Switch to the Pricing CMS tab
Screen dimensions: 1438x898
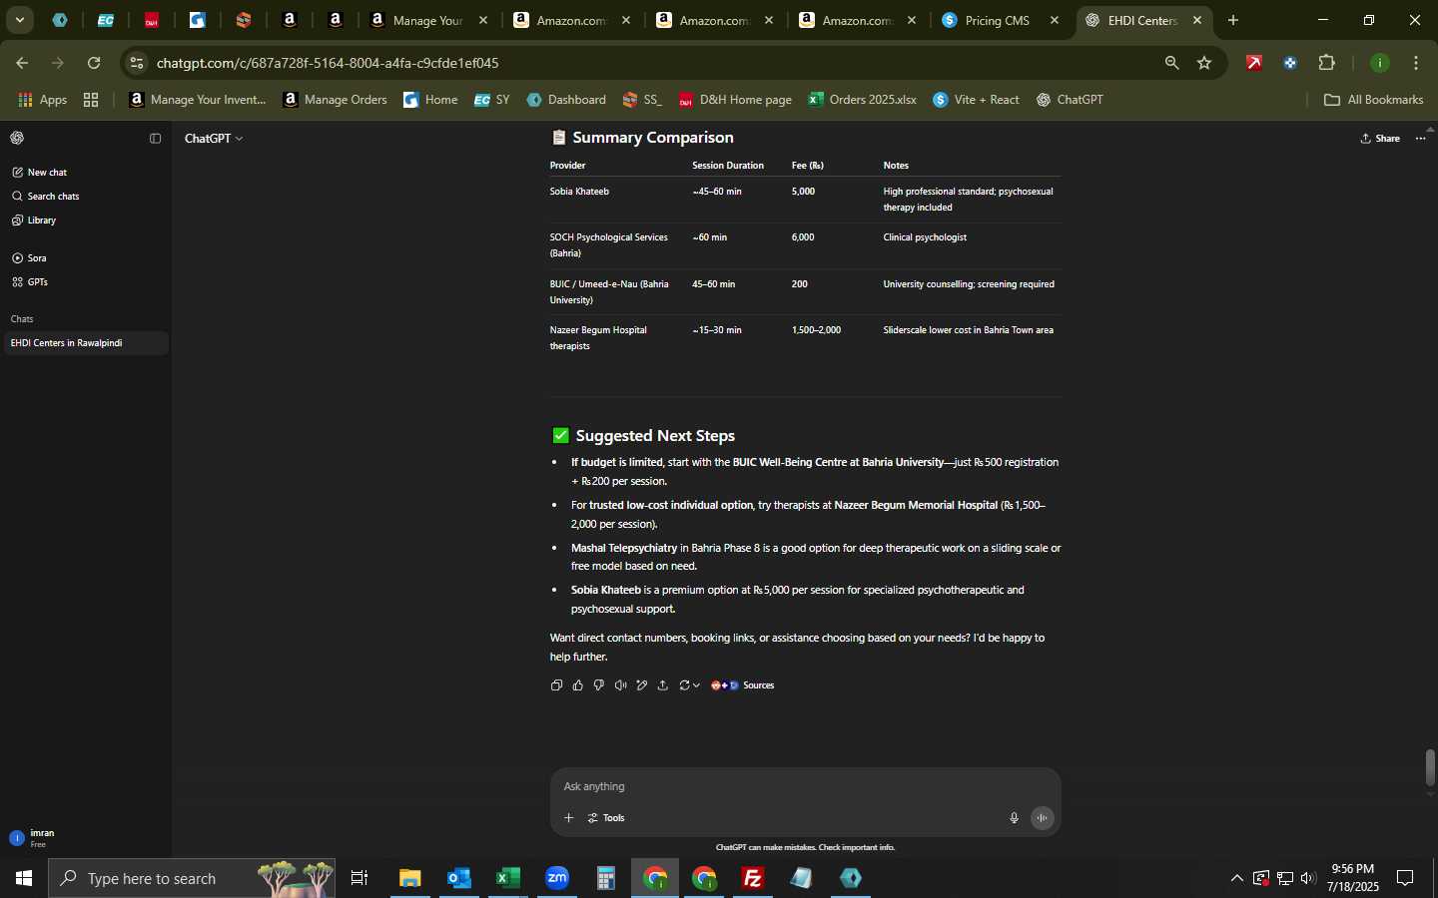[x=998, y=20]
